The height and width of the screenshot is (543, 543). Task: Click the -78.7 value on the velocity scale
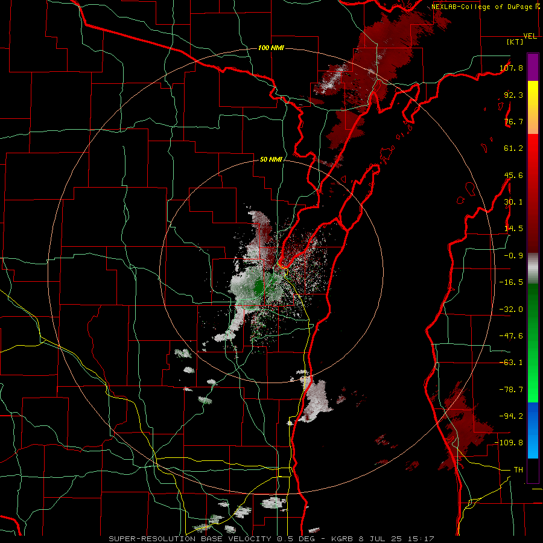point(511,390)
